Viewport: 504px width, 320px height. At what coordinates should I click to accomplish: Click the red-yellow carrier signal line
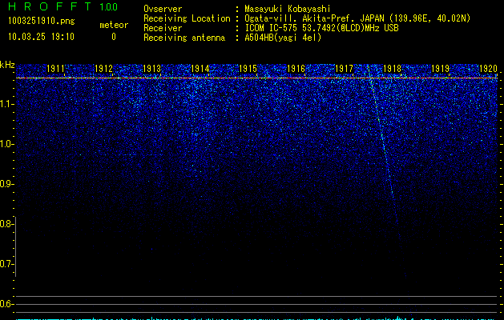pyautogui.click(x=257, y=78)
